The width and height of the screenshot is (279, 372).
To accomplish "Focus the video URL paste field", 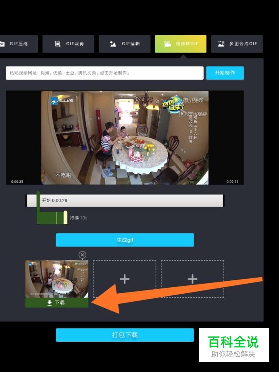I will 104,73.
